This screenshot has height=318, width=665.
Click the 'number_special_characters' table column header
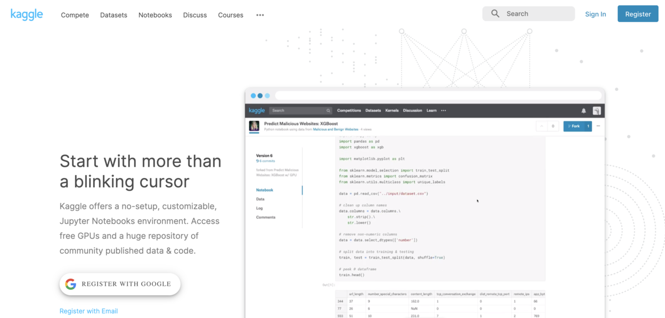tap(386, 294)
